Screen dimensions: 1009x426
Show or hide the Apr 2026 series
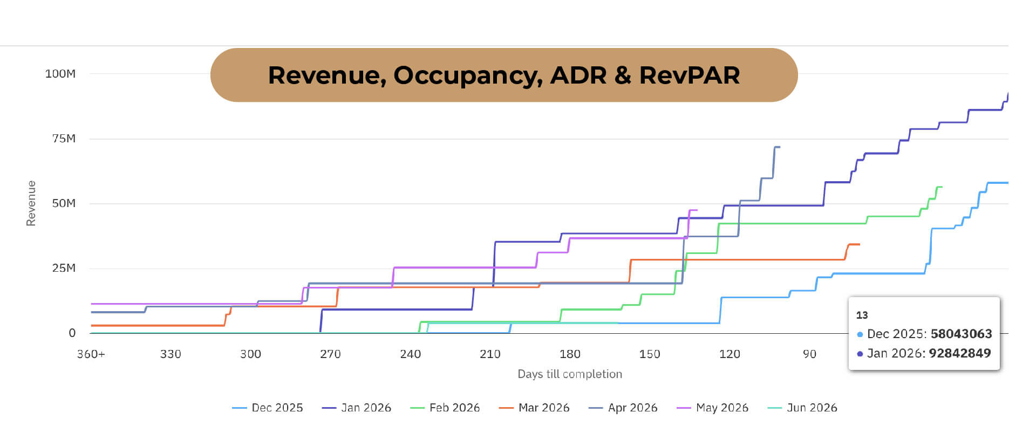point(623,408)
